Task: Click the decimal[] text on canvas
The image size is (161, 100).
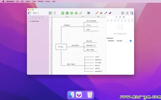Action: [x=99, y=71]
